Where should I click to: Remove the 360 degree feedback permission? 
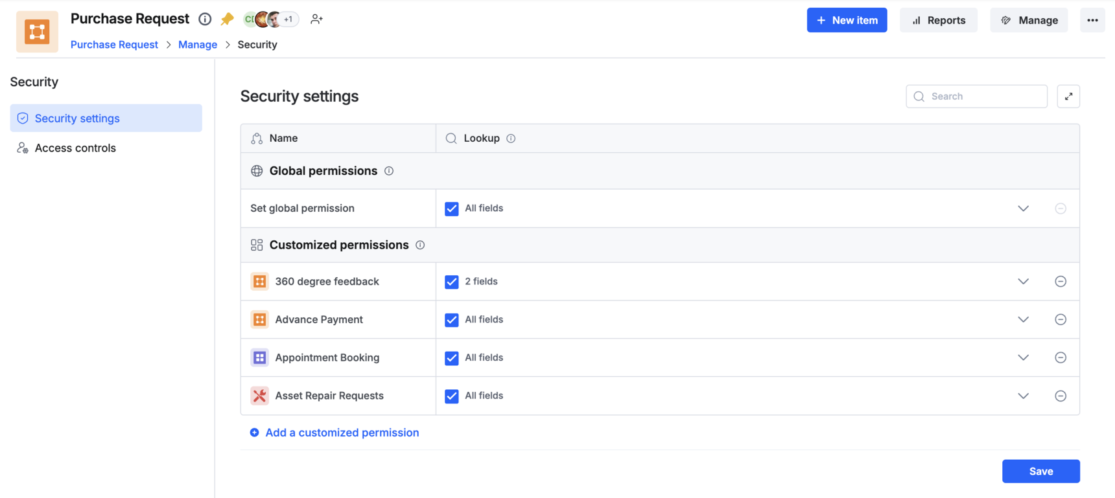coord(1061,282)
